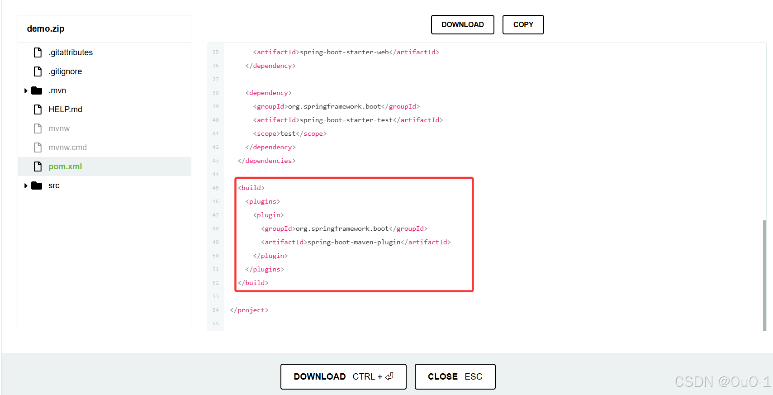Click the closing project tag
This screenshot has height=395, width=773.
coord(249,310)
